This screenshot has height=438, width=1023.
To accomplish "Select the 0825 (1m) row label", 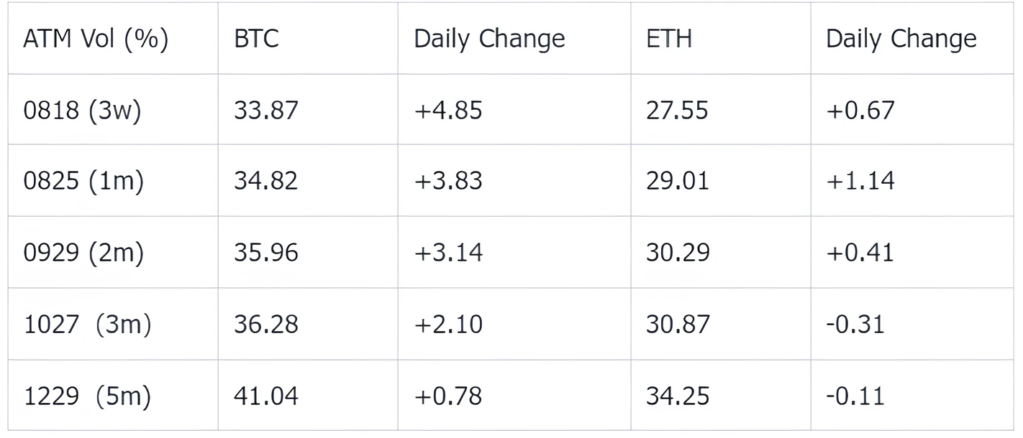I will click(83, 180).
